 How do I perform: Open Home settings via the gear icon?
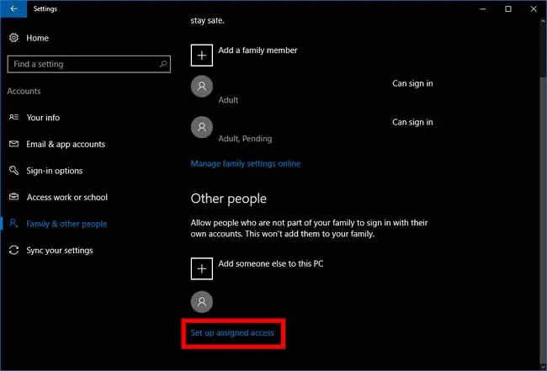tap(13, 38)
